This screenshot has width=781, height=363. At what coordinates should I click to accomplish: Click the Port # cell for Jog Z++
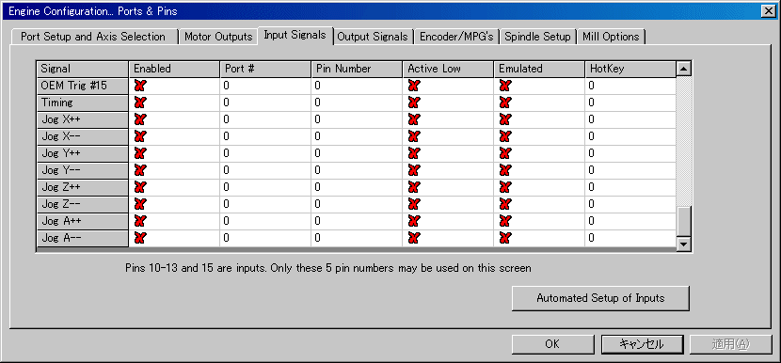click(265, 187)
